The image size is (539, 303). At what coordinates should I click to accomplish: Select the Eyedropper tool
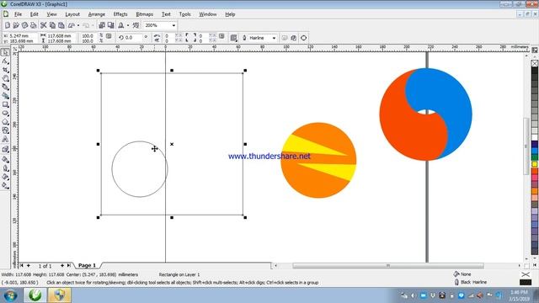pyautogui.click(x=5, y=159)
